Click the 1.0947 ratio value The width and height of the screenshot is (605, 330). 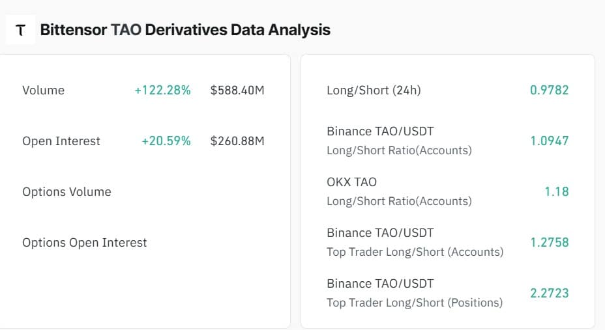(550, 141)
